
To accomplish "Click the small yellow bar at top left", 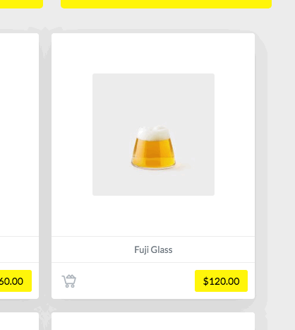I will [21, 4].
